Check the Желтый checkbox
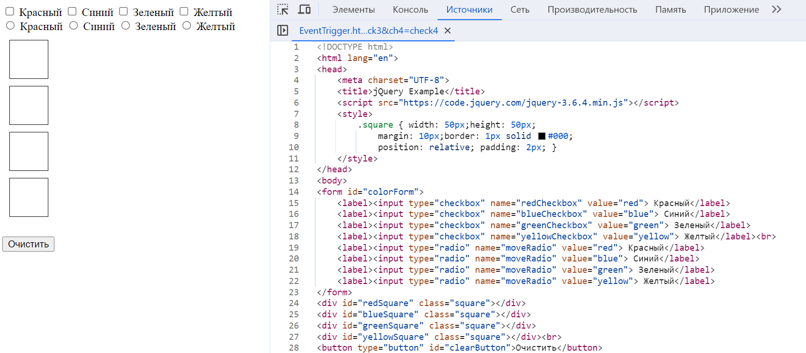806x353 pixels. (184, 12)
